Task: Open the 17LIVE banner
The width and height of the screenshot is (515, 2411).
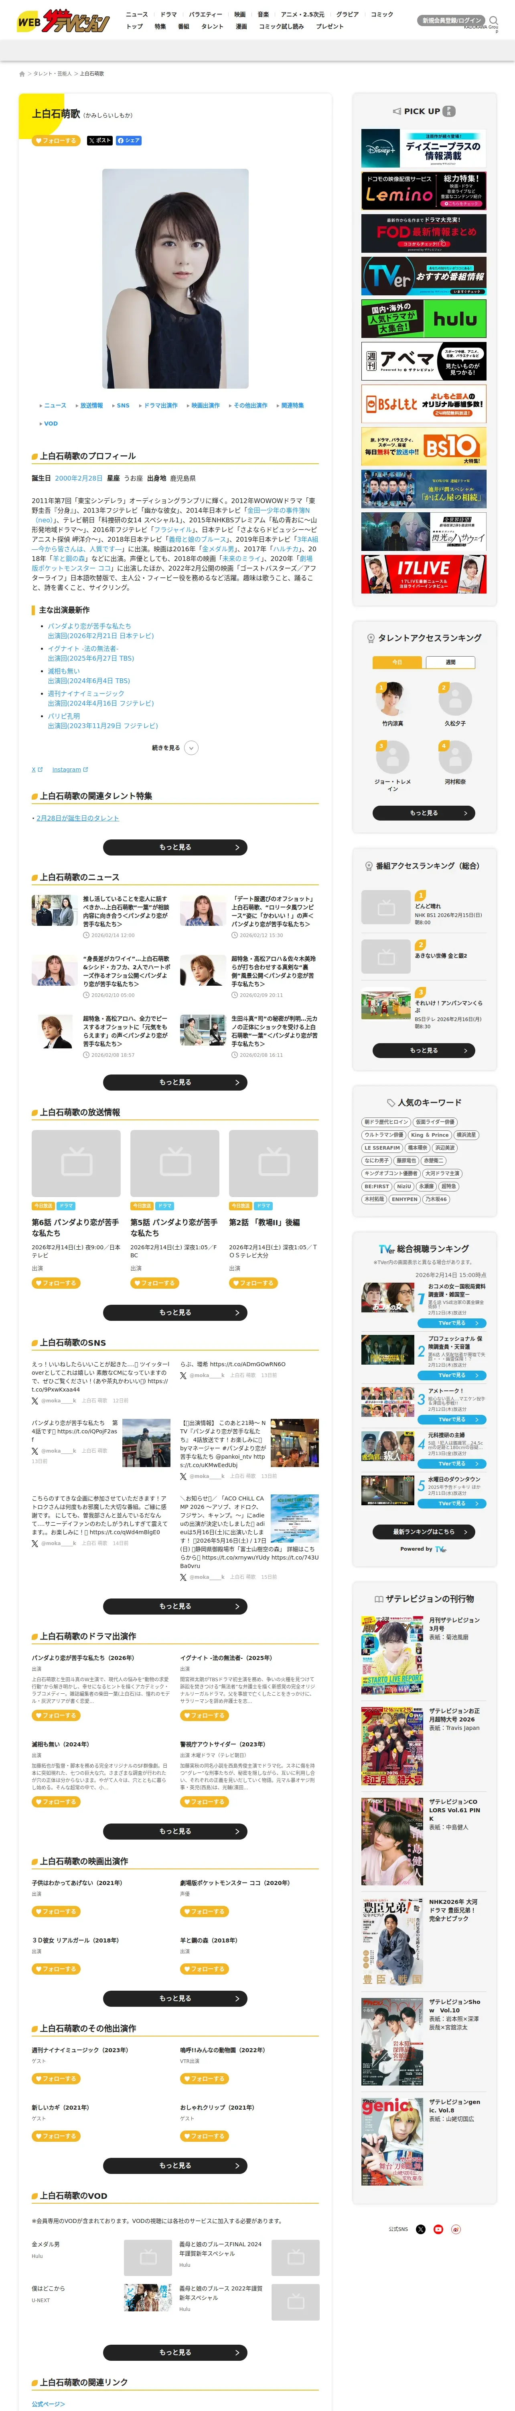Action: click(424, 574)
